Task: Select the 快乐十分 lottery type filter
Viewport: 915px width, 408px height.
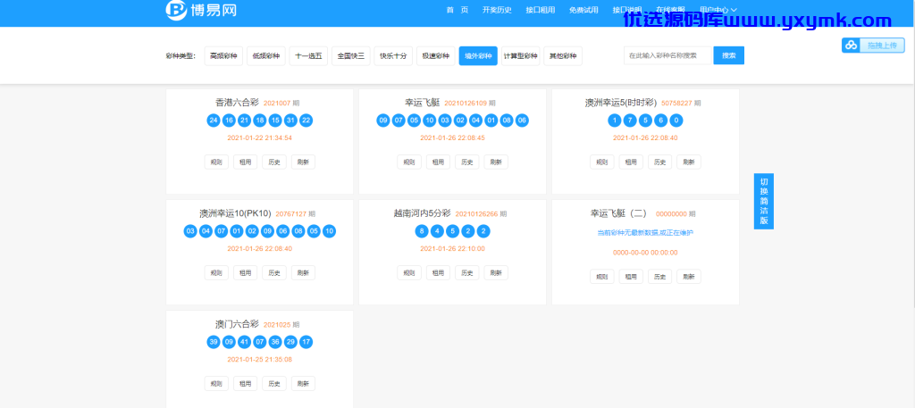Action: (x=393, y=56)
